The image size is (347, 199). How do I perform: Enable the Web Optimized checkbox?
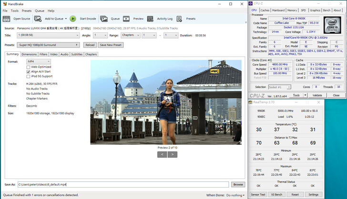[28, 67]
